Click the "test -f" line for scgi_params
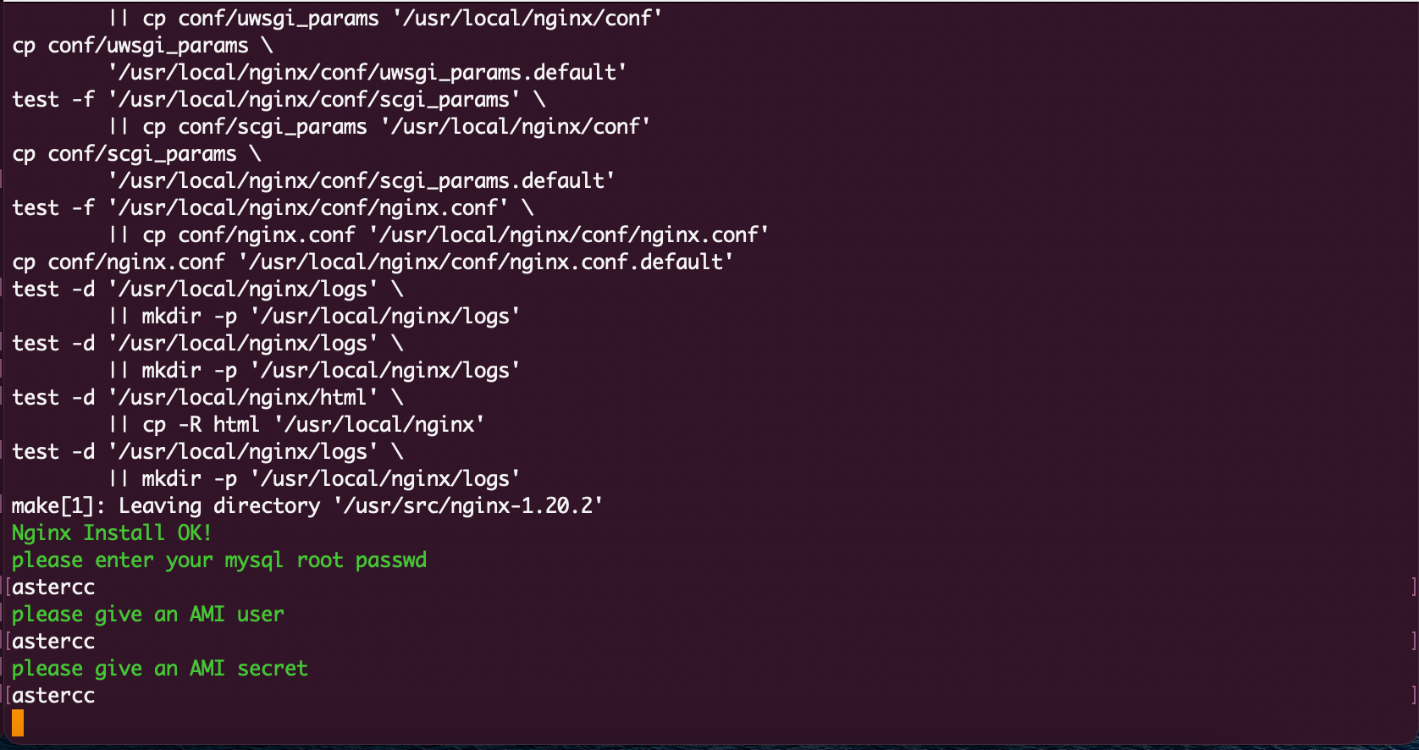This screenshot has width=1419, height=750. [x=279, y=100]
